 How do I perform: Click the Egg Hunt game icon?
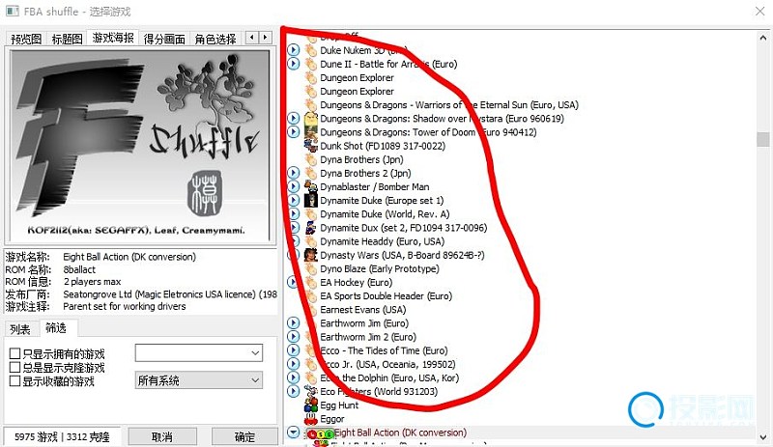pyautogui.click(x=310, y=405)
